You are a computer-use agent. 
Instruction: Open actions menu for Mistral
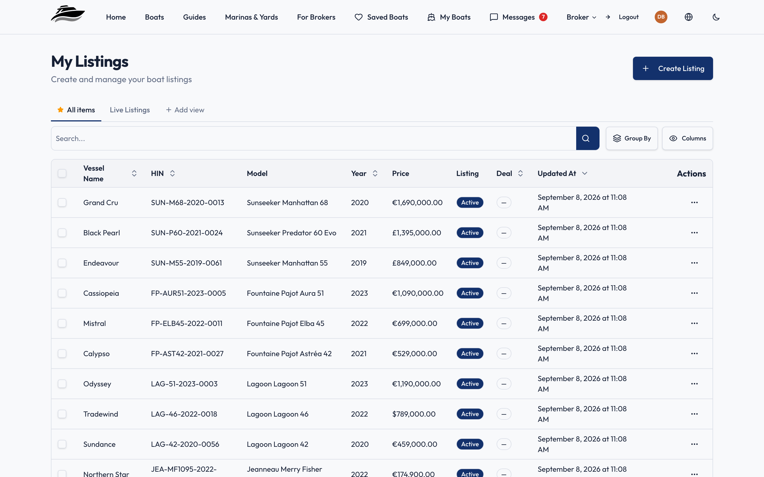694,323
